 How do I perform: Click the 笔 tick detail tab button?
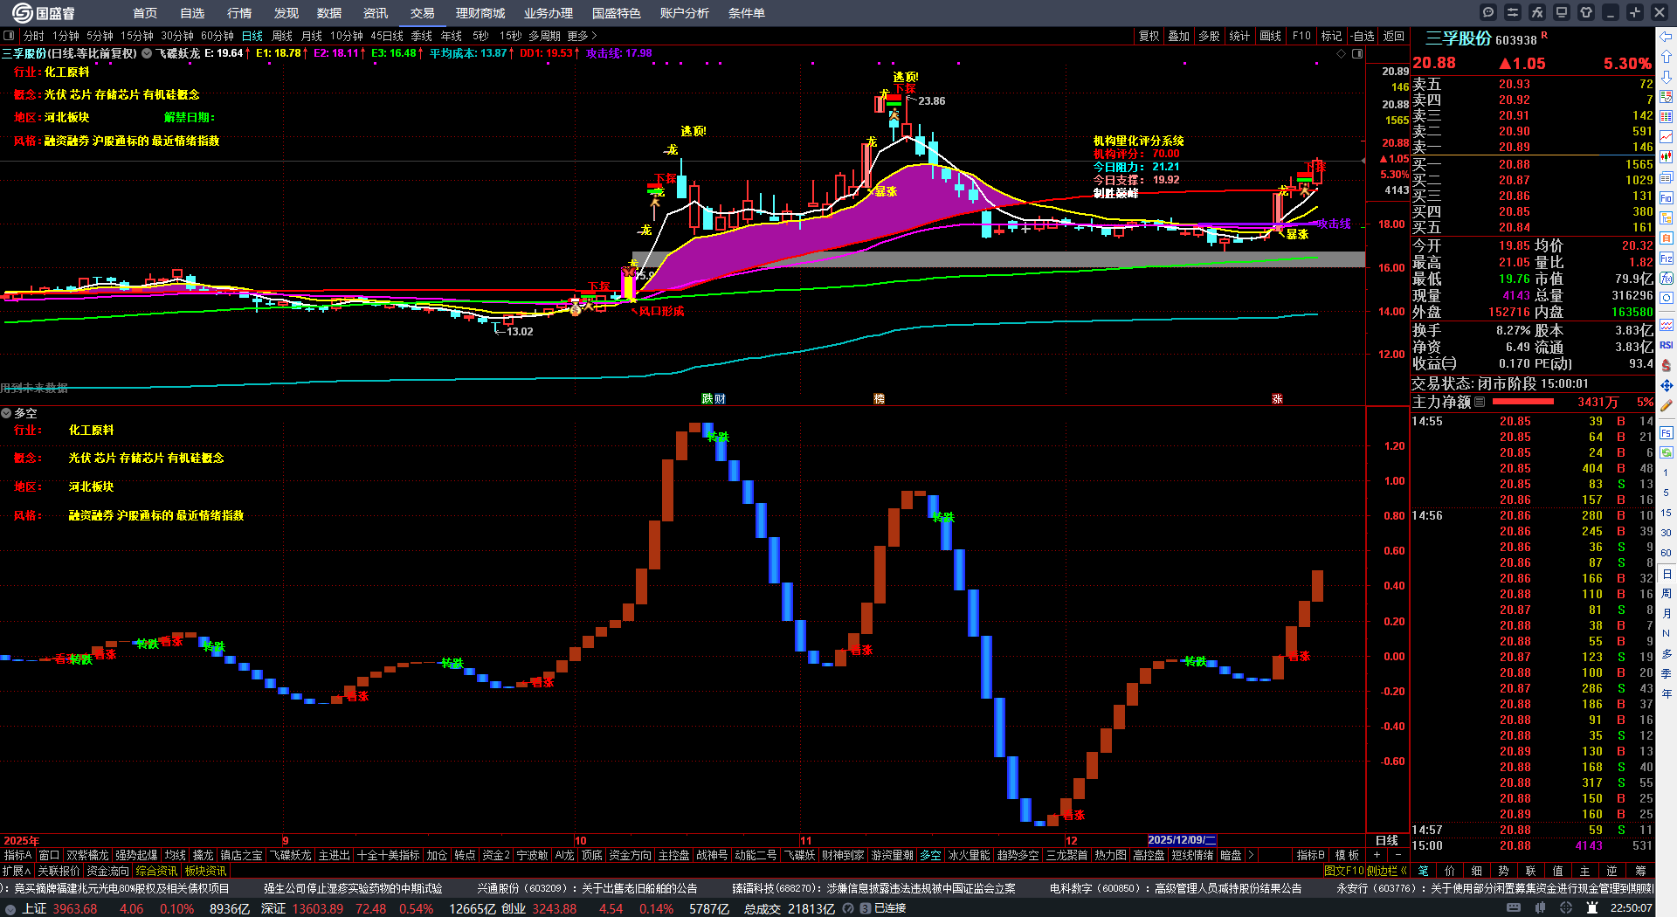[1423, 871]
